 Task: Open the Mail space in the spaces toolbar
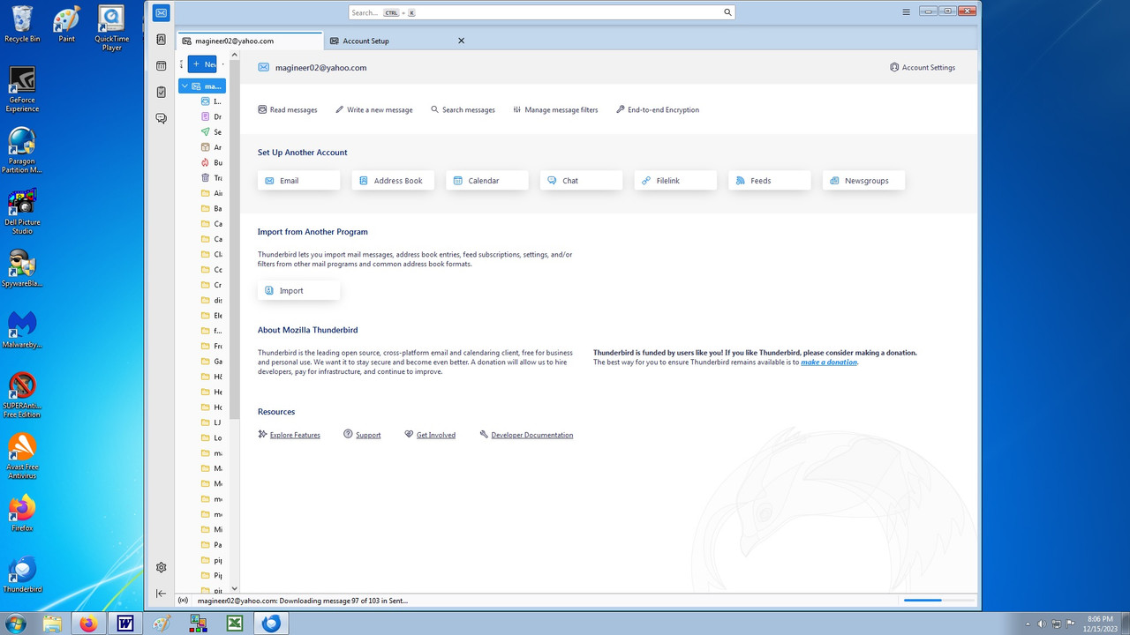(x=161, y=12)
